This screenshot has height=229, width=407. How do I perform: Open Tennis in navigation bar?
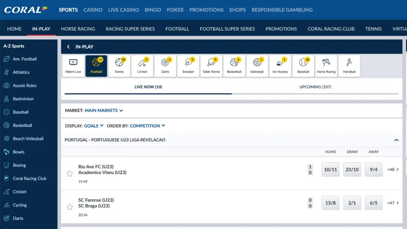(374, 29)
